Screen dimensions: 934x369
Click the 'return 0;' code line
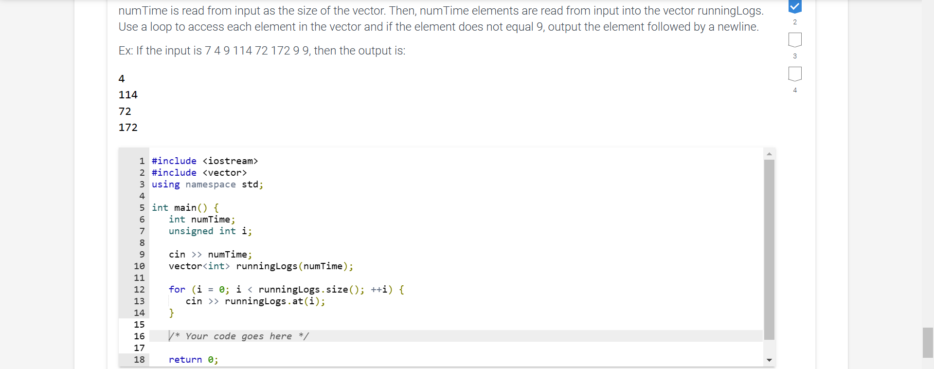point(194,359)
